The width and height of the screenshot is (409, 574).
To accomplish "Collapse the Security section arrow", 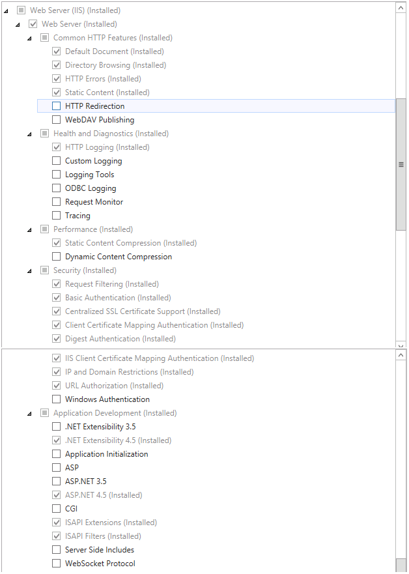I will click(29, 271).
